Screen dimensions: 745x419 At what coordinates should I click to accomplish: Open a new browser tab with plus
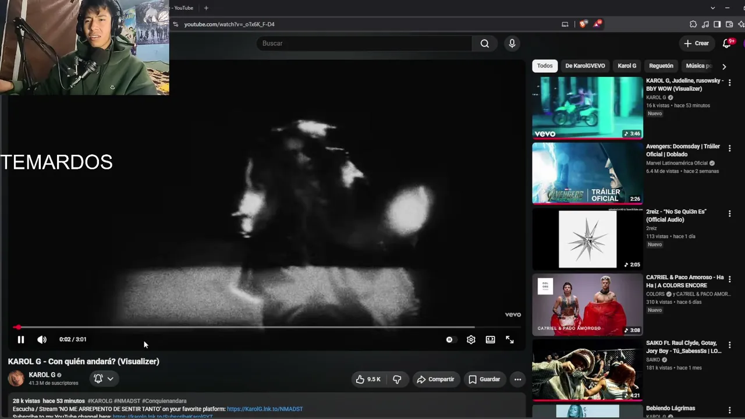coord(206,8)
